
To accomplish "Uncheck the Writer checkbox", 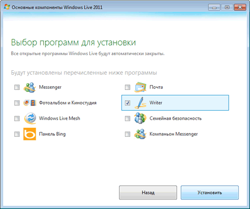I will pyautogui.click(x=127, y=103).
